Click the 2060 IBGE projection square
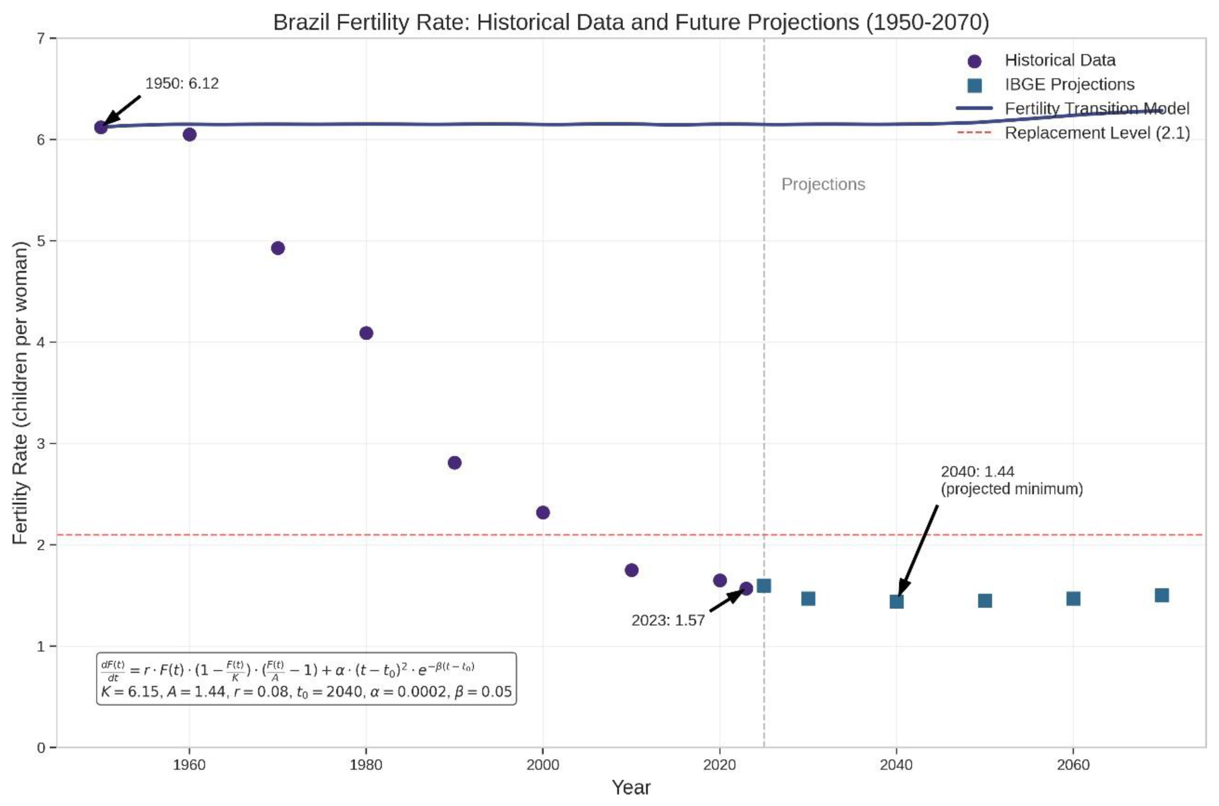Image resolution: width=1219 pixels, height=806 pixels. (1073, 598)
